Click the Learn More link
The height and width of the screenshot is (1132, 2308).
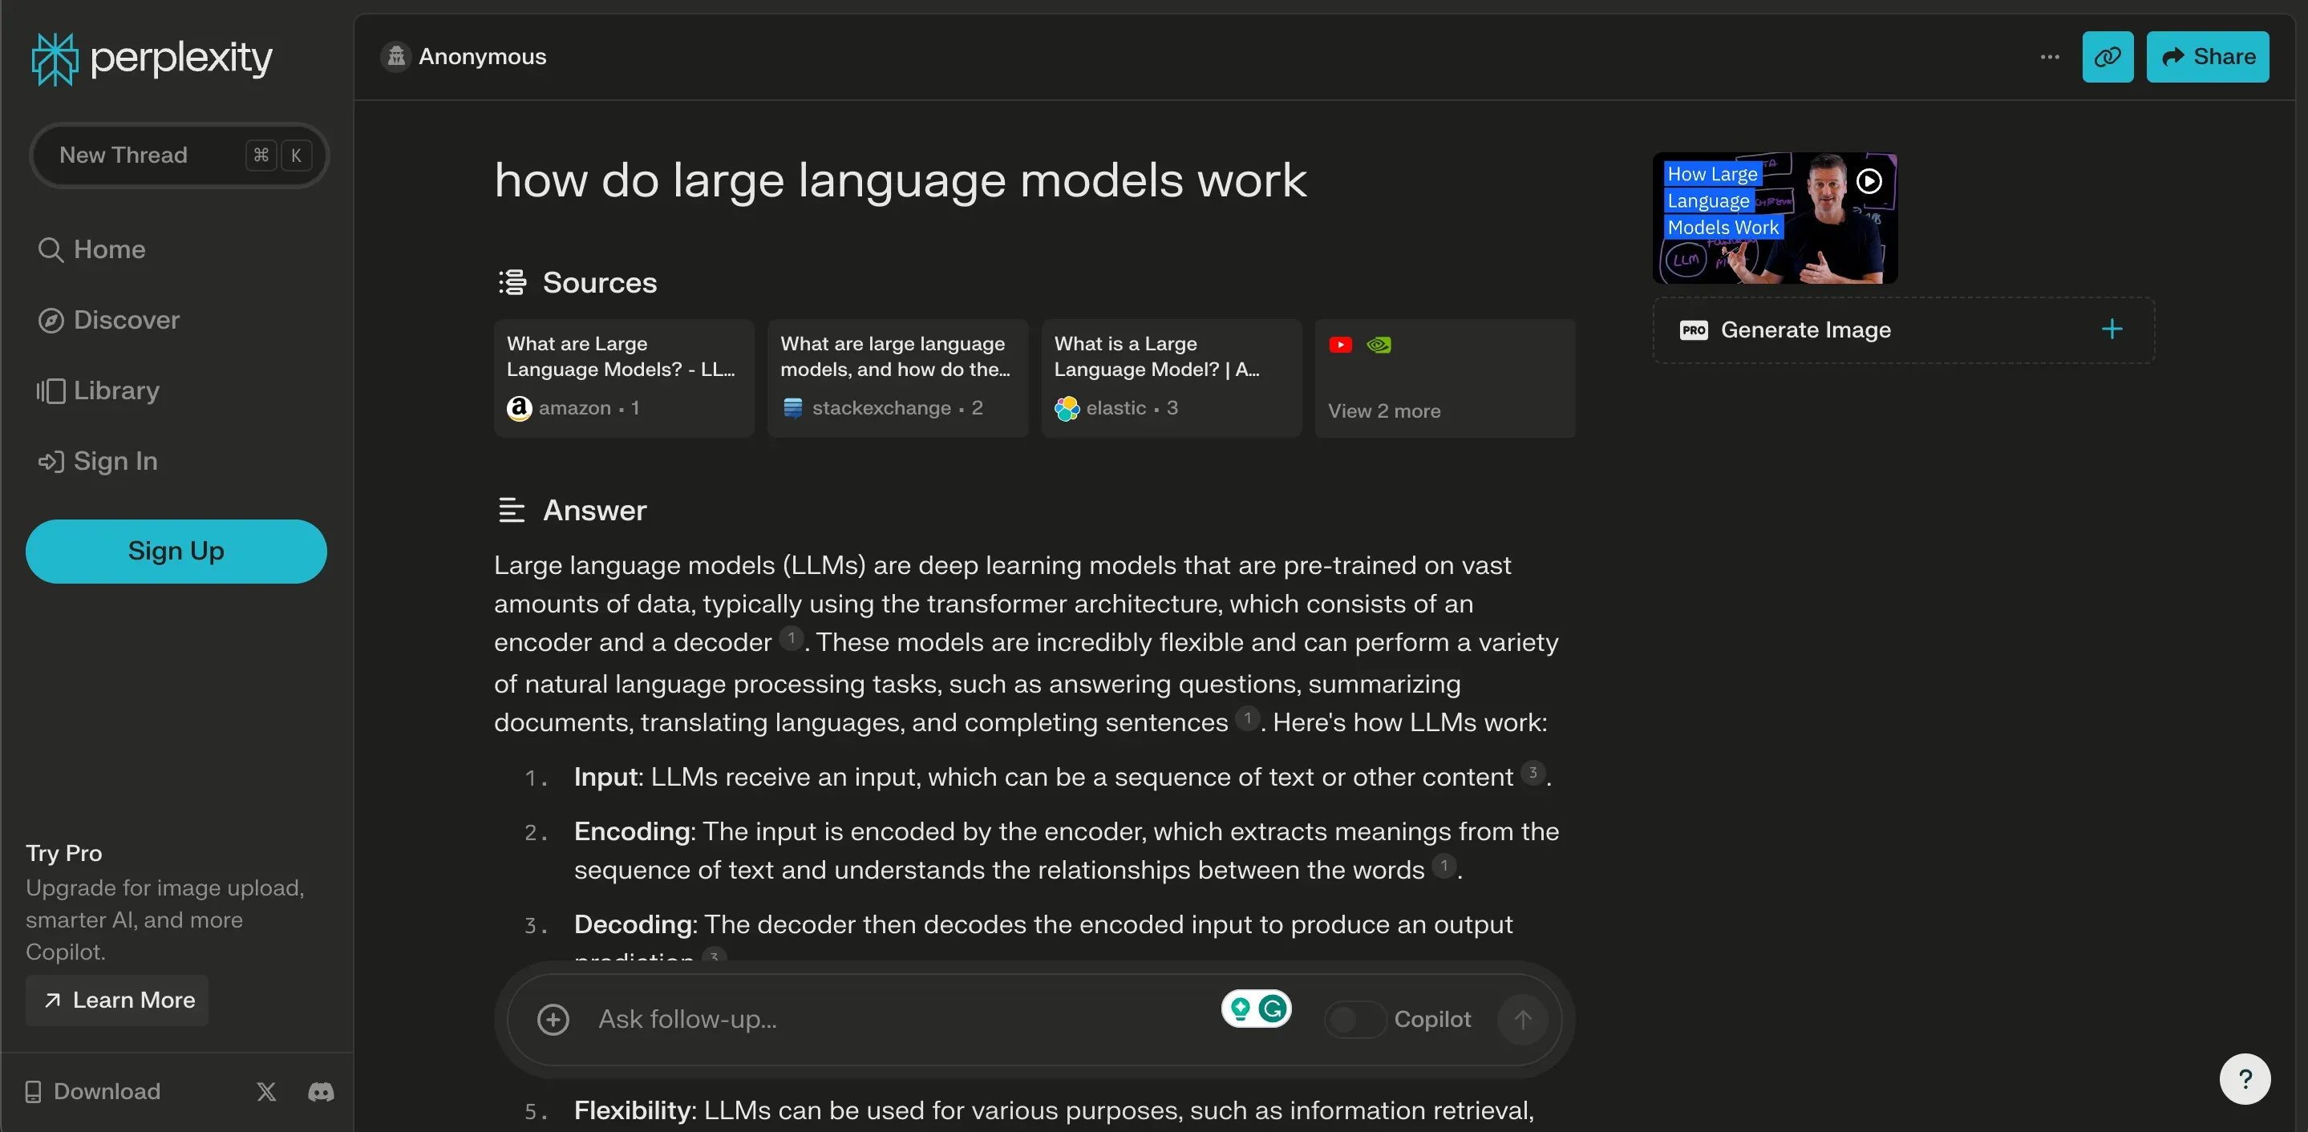(x=116, y=1000)
